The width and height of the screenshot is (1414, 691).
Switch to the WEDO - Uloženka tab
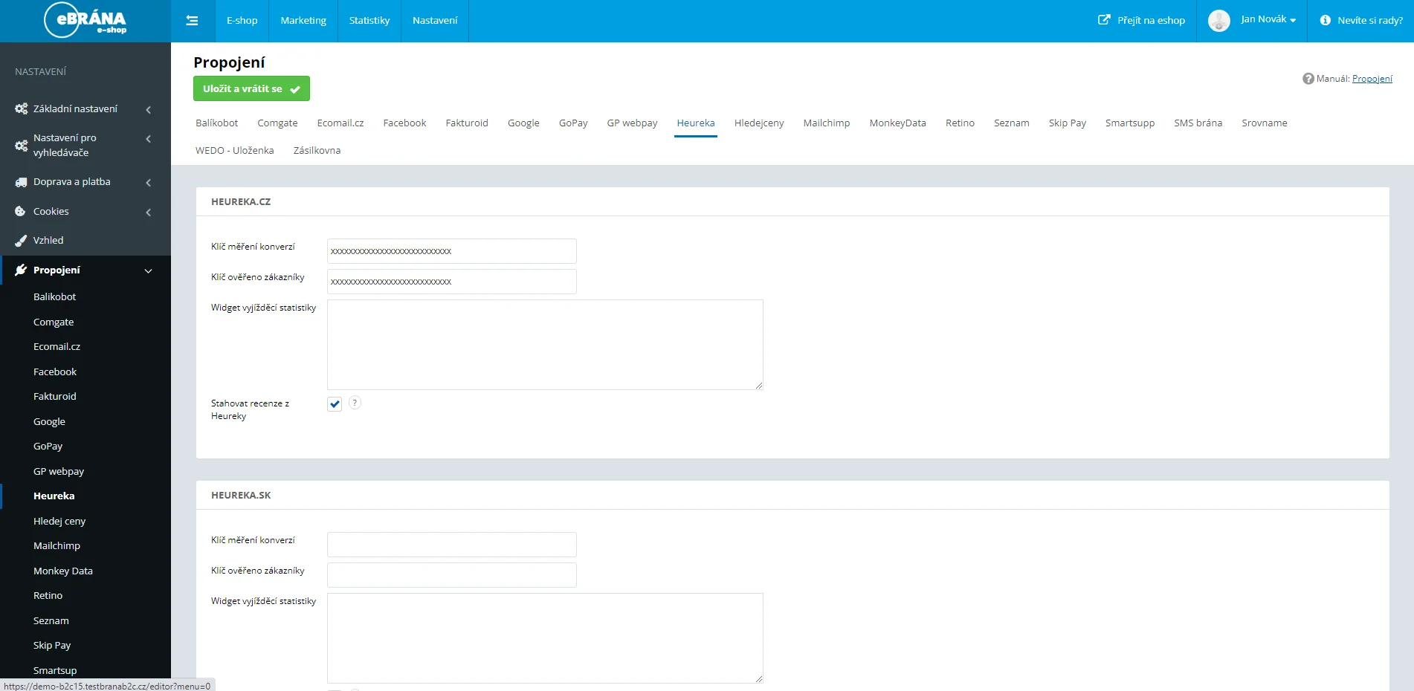point(234,151)
